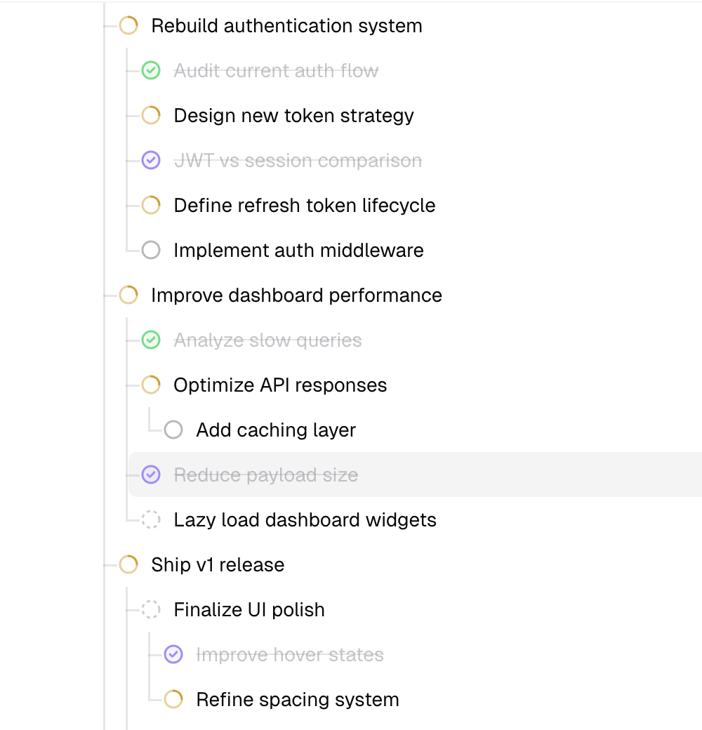Viewport: 702px width, 730px height.
Task: Uncheck the completed Audit current auth flow task
Action: point(151,70)
